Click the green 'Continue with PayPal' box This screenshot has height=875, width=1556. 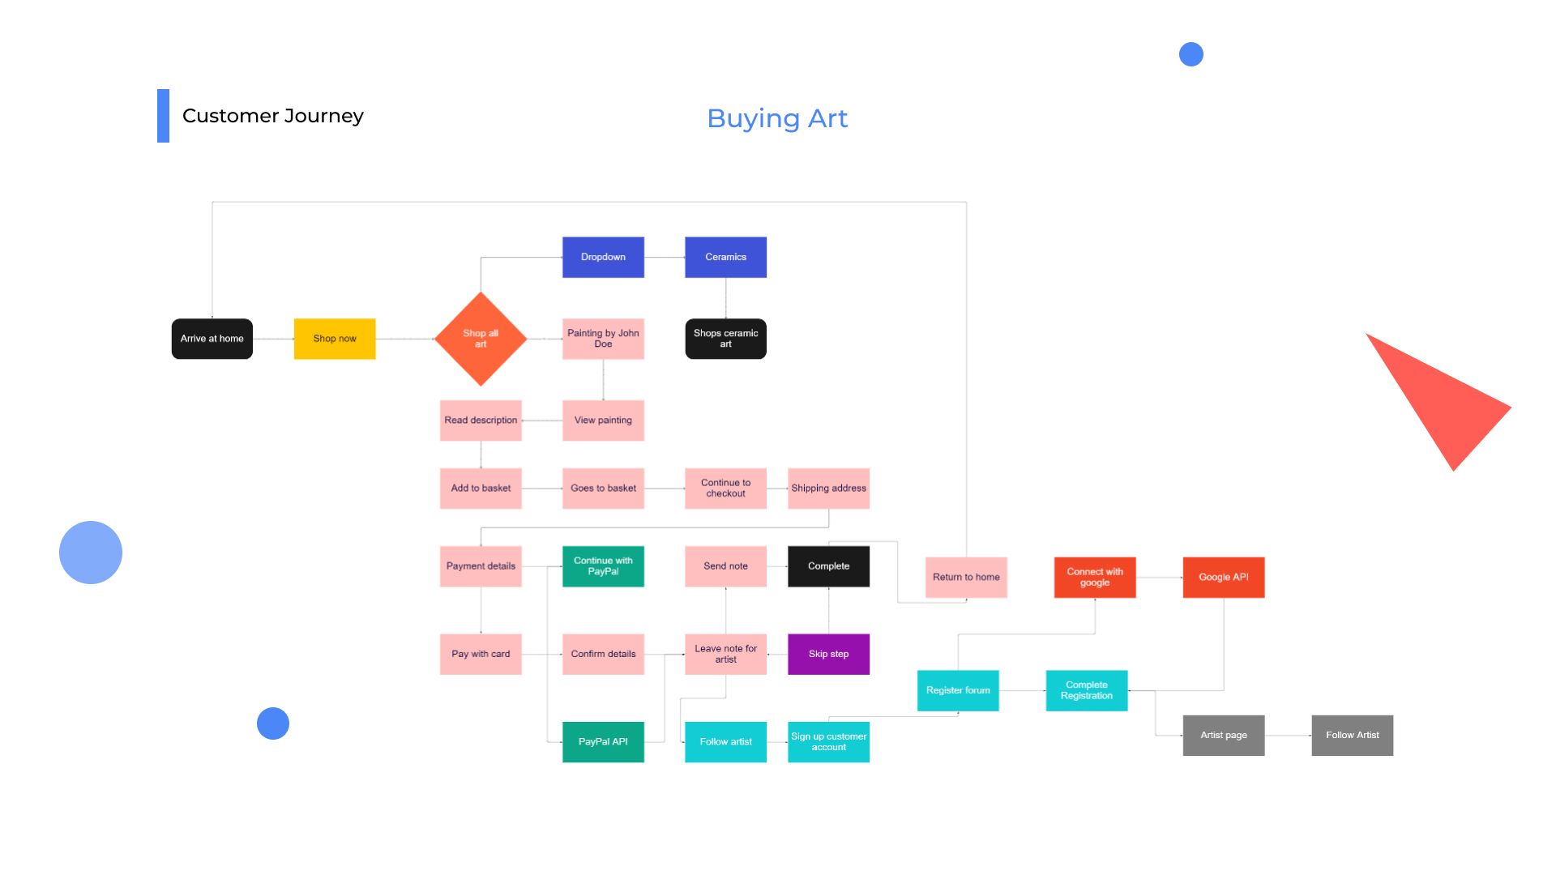click(x=603, y=566)
